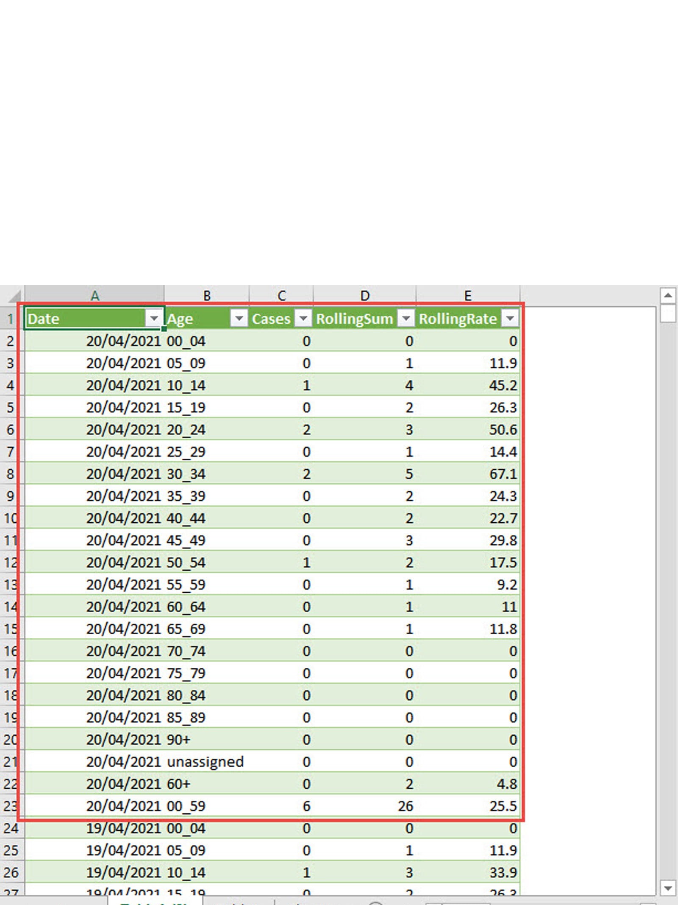The image size is (678, 905).
Task: Expand the Cases filter dropdown arrow
Action: [303, 318]
